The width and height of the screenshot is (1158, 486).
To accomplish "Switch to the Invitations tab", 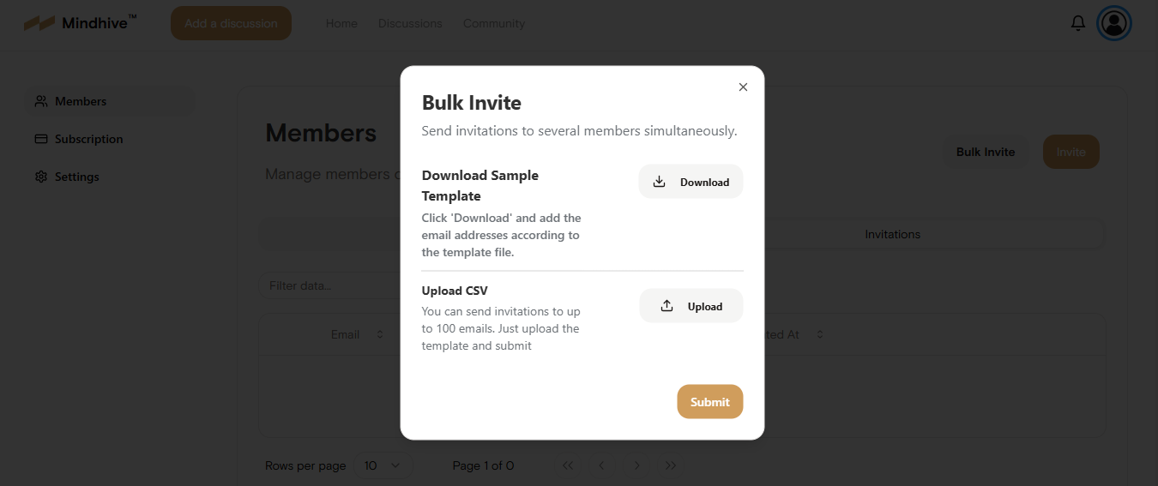I will coord(892,234).
